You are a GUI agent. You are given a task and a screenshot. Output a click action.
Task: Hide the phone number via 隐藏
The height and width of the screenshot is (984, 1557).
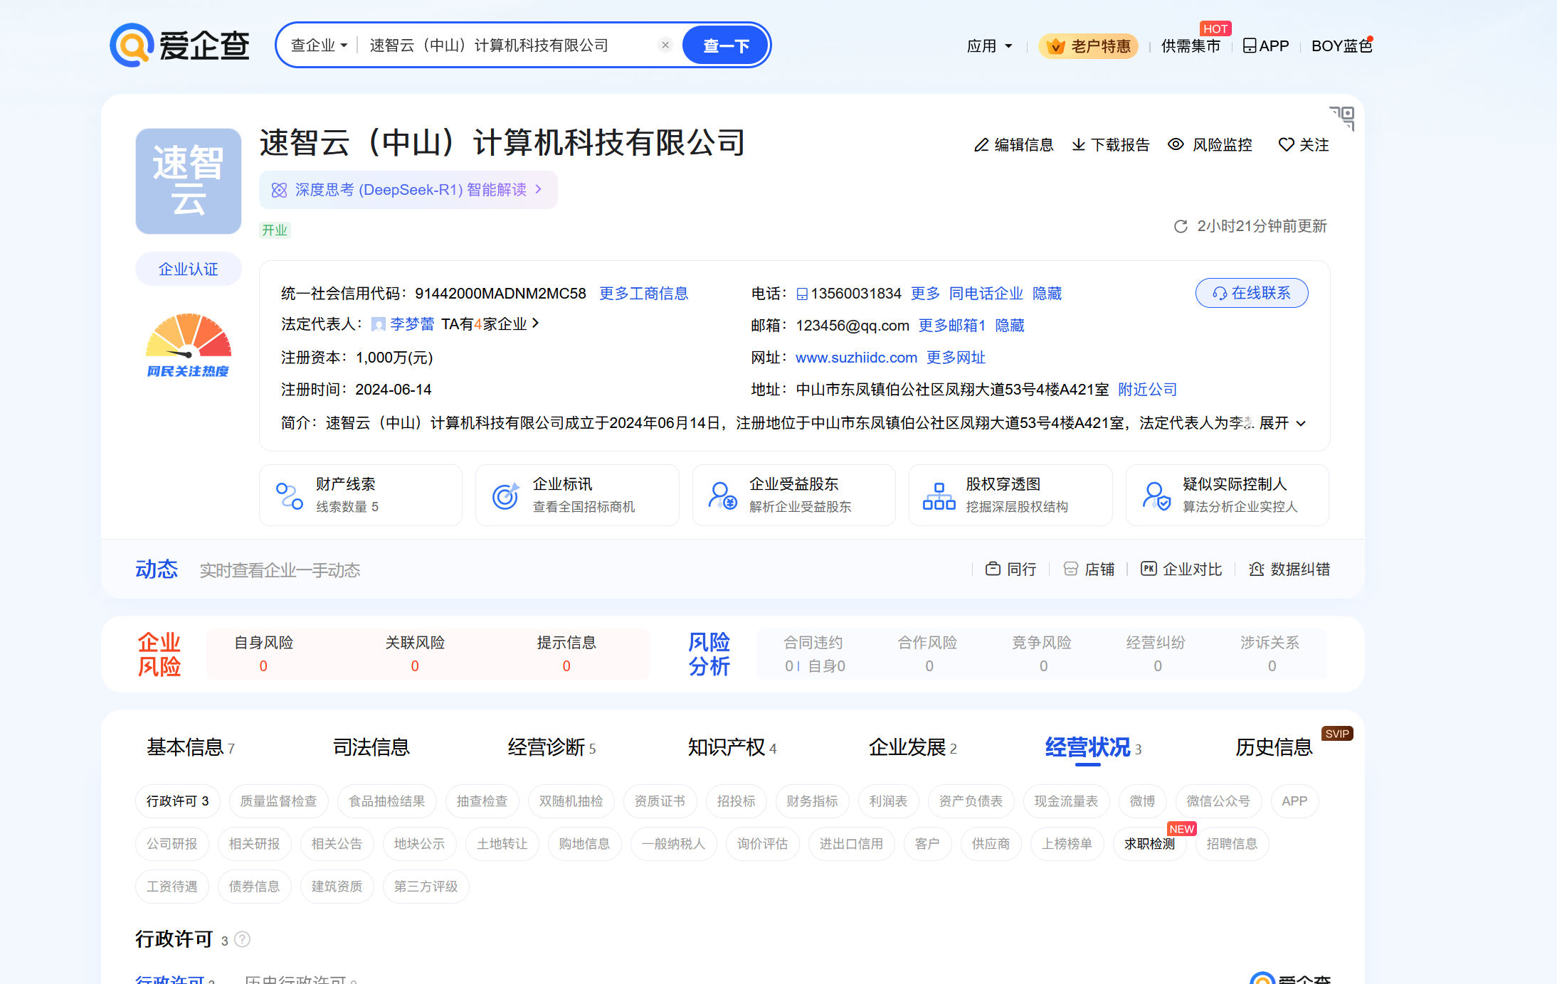pos(1047,294)
